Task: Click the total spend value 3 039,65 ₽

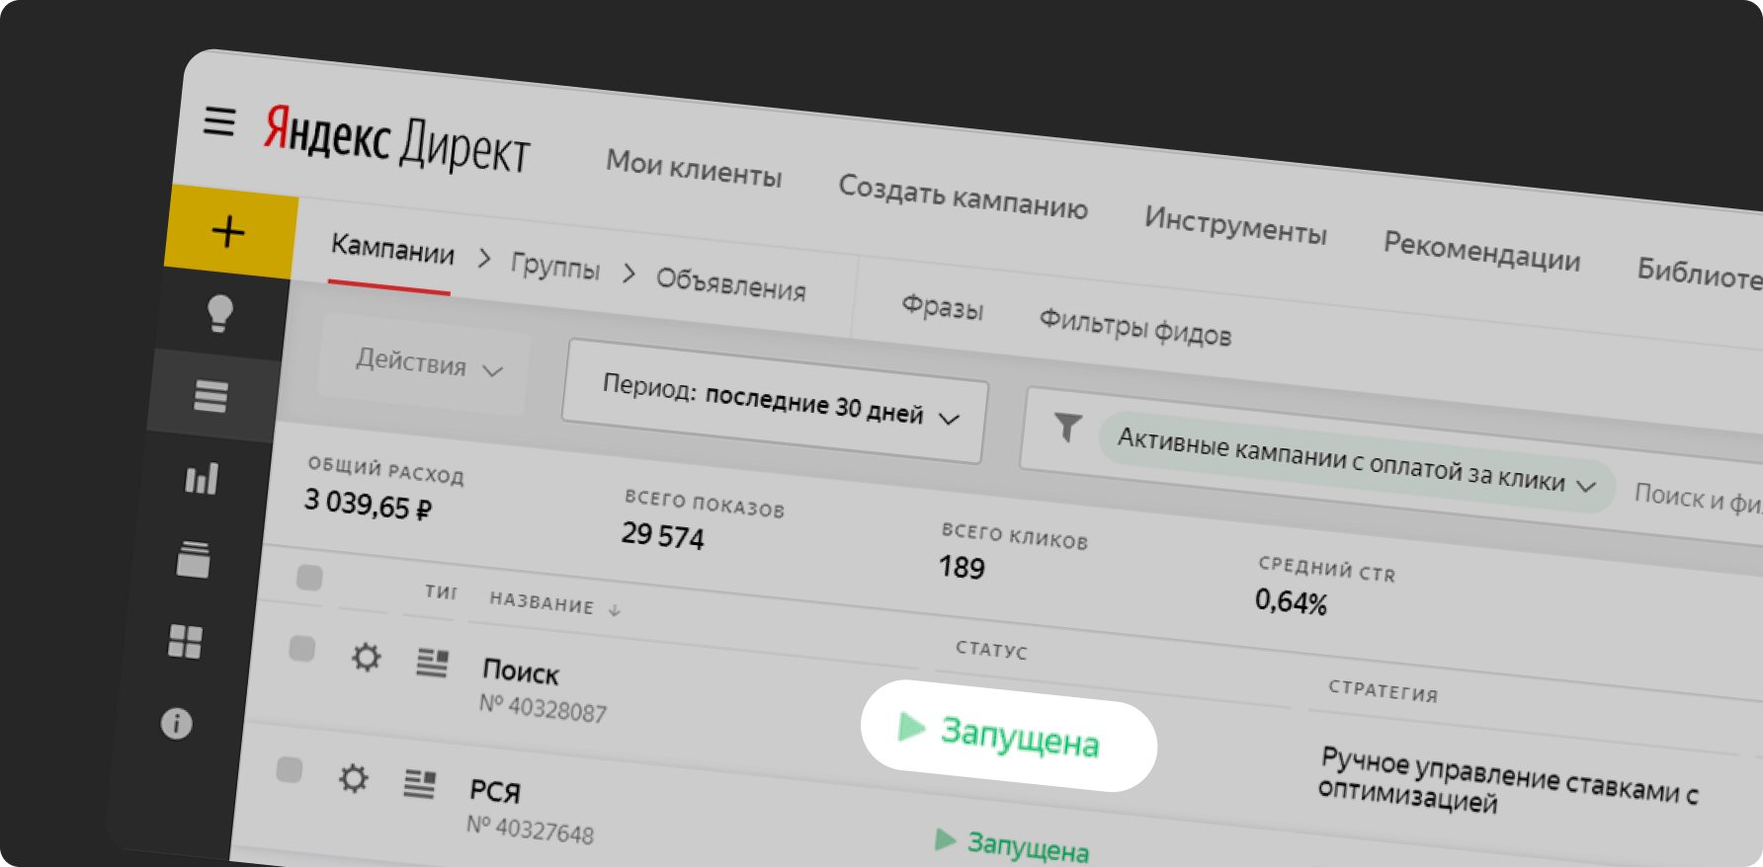Action: pyautogui.click(x=368, y=505)
